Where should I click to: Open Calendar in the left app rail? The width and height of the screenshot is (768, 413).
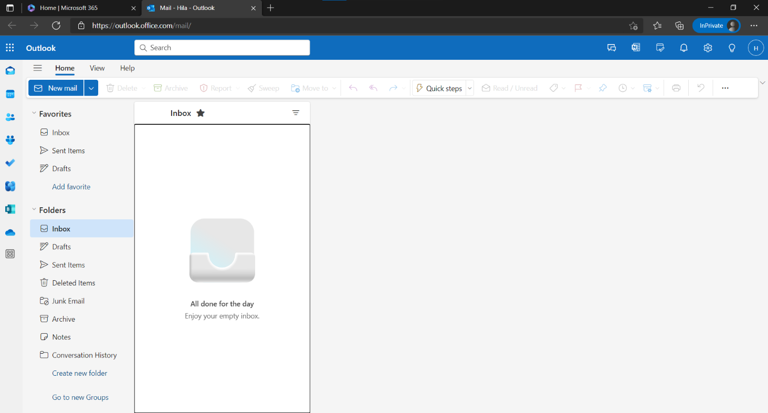(10, 94)
